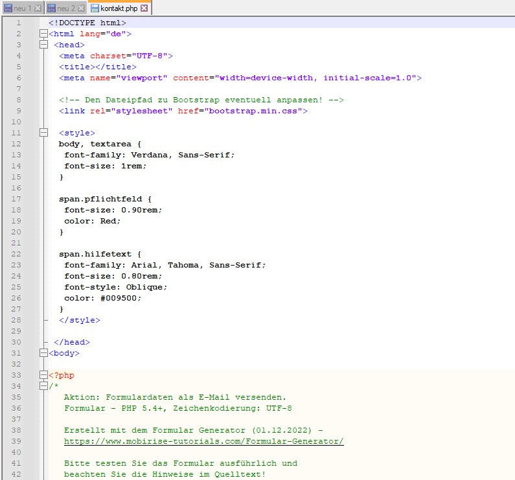
Task: Collapse the html block fold marker
Action: 43,34
